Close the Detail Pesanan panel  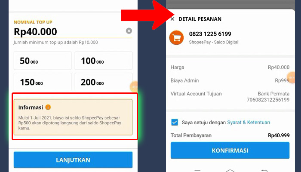pyautogui.click(x=172, y=19)
